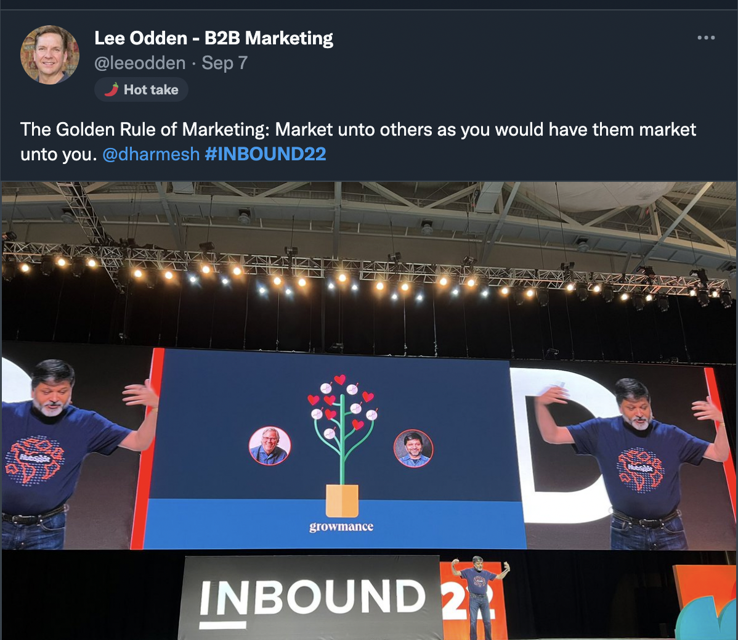Screen dimensions: 738x640
Task: Click the orange 22 block beside INBOUND
Action: (472, 598)
